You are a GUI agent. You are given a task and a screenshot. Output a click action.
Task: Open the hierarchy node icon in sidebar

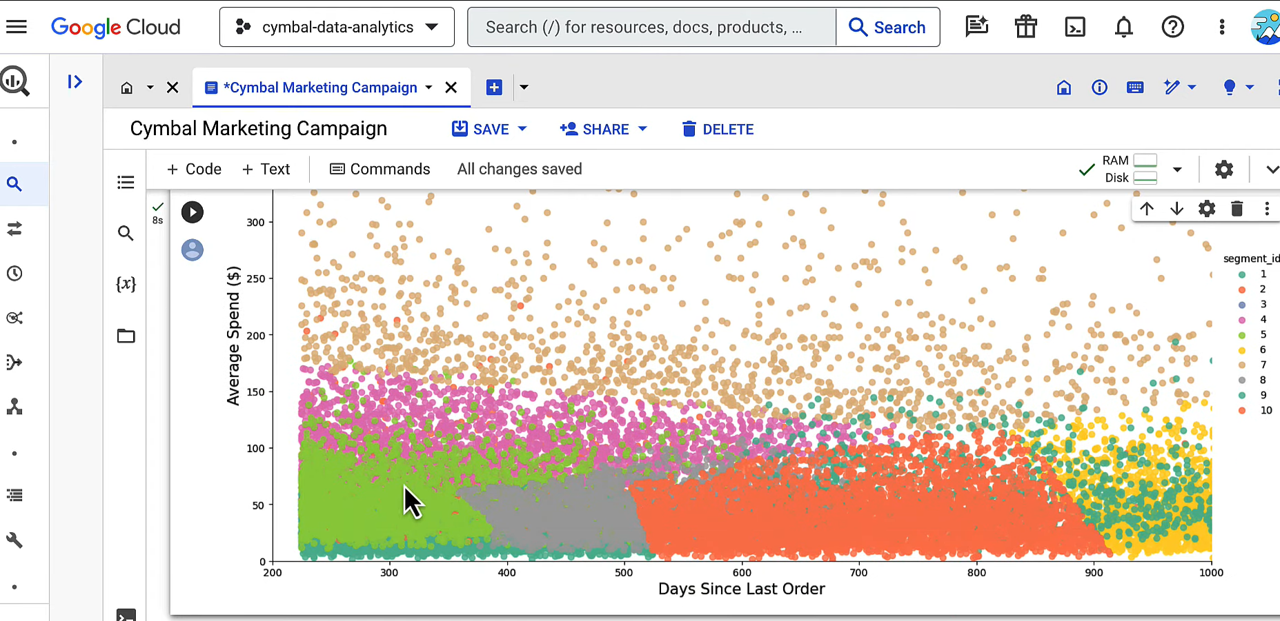(14, 407)
